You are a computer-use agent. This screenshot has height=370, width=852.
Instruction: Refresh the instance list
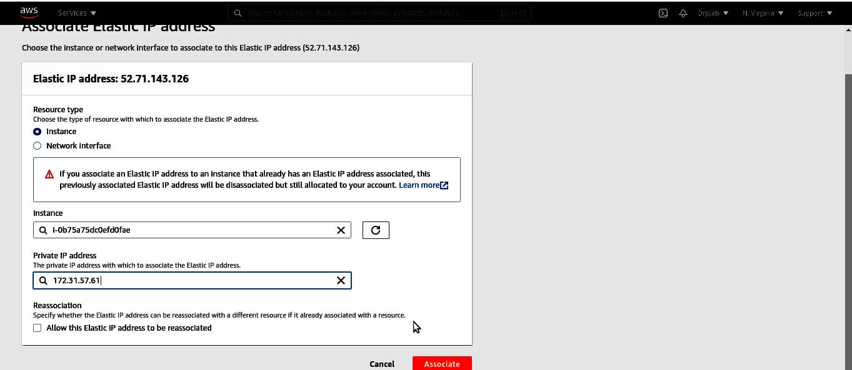click(376, 230)
